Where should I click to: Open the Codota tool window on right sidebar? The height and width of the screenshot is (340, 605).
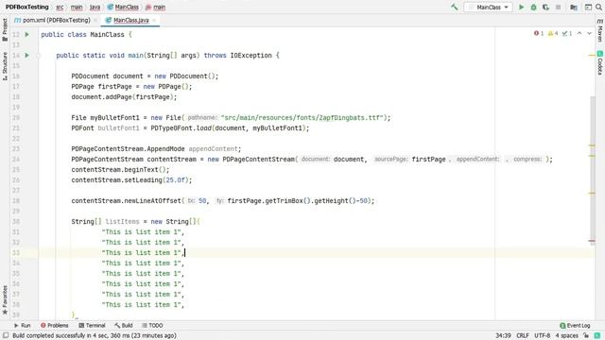[x=600, y=63]
